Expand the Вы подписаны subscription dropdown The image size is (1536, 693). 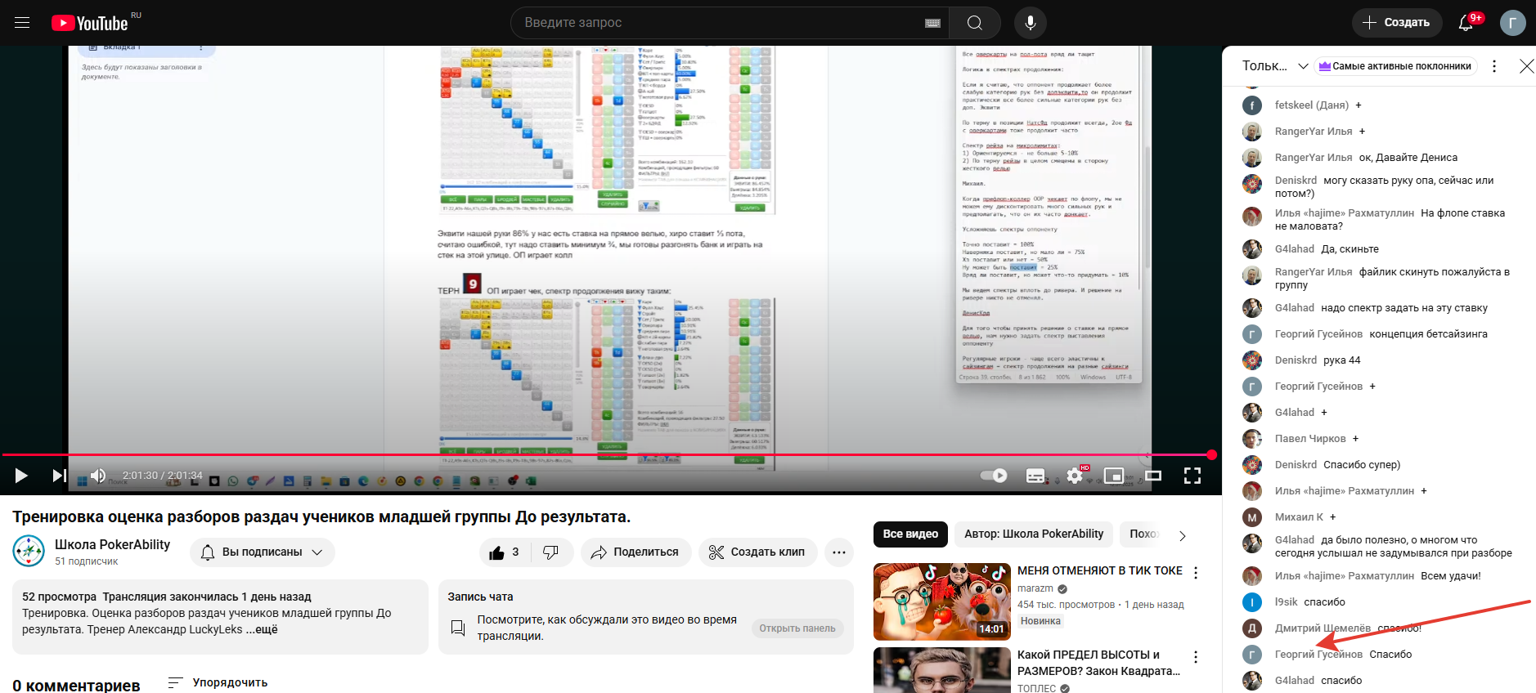(263, 552)
